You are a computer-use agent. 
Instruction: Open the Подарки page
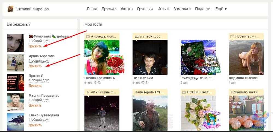point(202,9)
